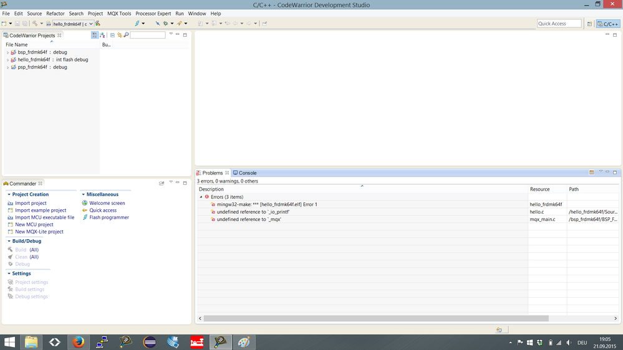
Task: Click Collapse All in CodeWarrior Projects
Action: click(x=112, y=35)
